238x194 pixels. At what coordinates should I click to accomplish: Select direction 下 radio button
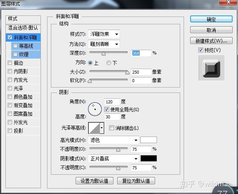coord(109,63)
